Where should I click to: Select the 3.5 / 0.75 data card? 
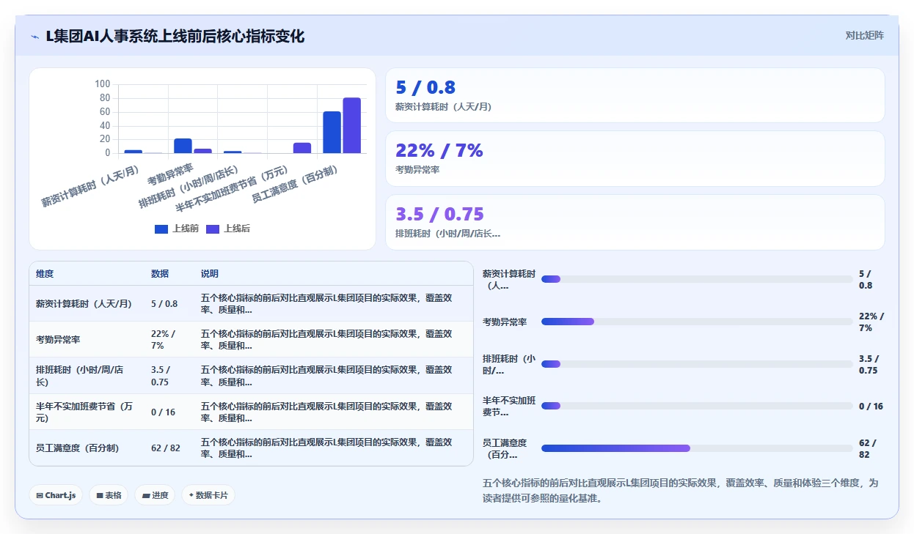tap(635, 222)
